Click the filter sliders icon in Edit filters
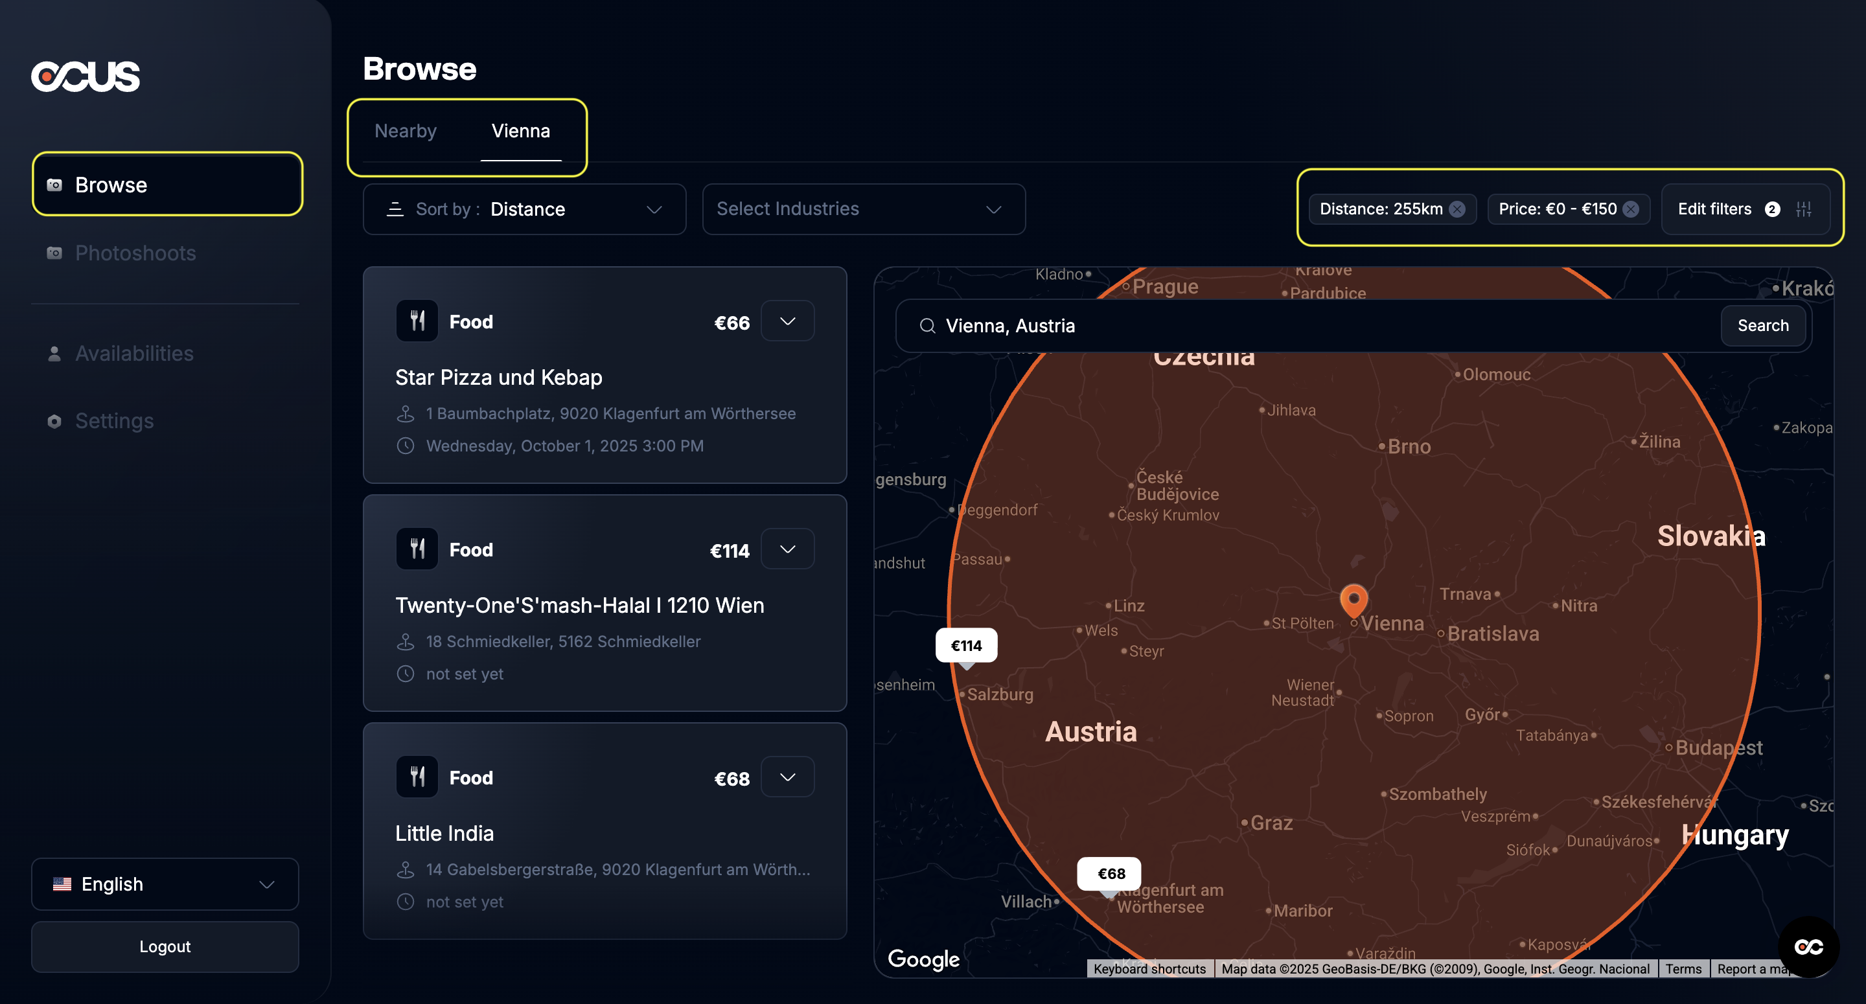 [x=1804, y=209]
